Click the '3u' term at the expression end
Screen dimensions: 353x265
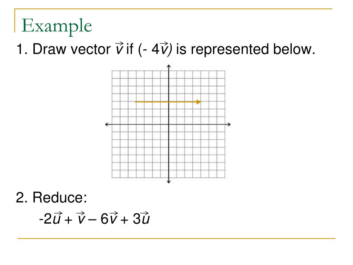click(x=141, y=218)
